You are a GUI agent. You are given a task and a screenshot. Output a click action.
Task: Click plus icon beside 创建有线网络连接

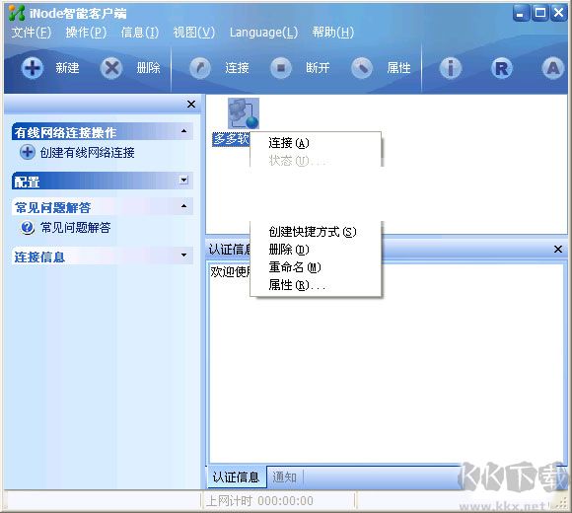[28, 152]
